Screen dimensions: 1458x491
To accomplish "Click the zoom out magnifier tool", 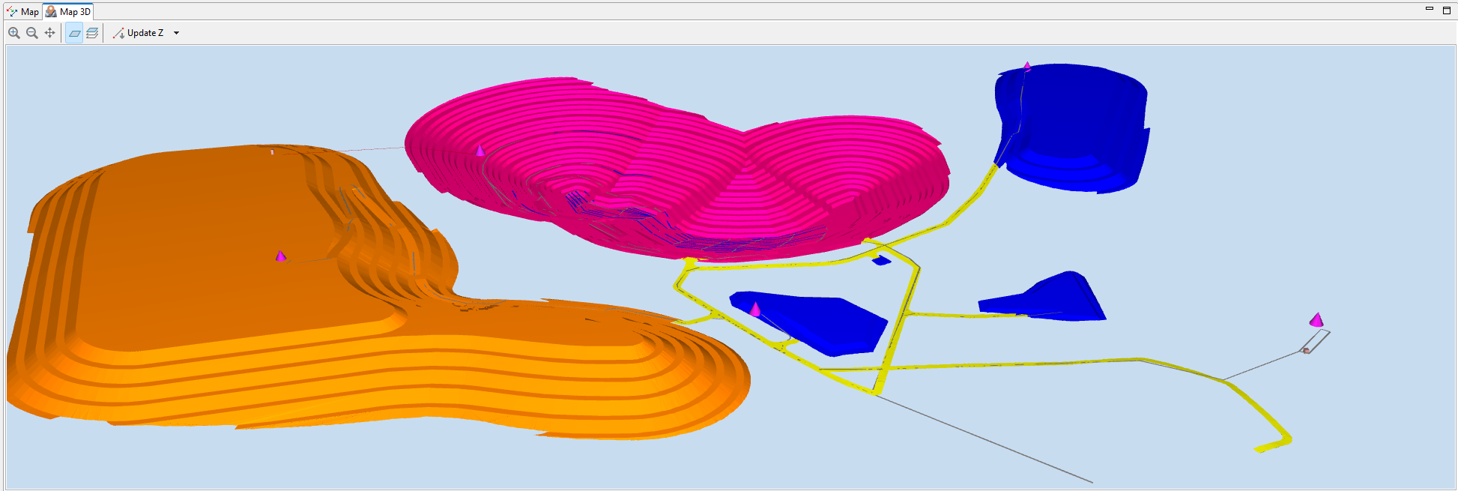I will 32,33.
